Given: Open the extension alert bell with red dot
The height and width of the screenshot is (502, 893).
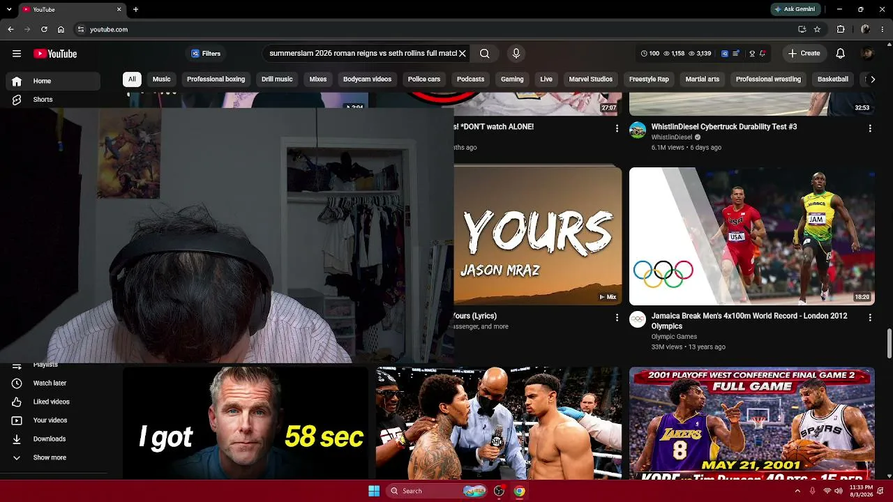Looking at the screenshot, I should (x=763, y=54).
